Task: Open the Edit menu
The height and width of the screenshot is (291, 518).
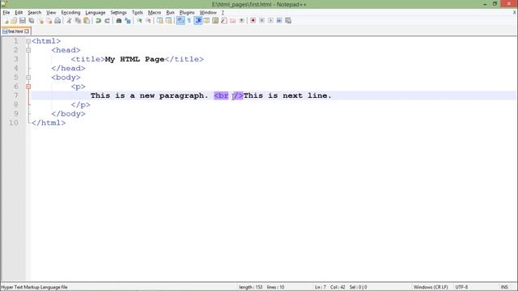Action: tap(19, 13)
